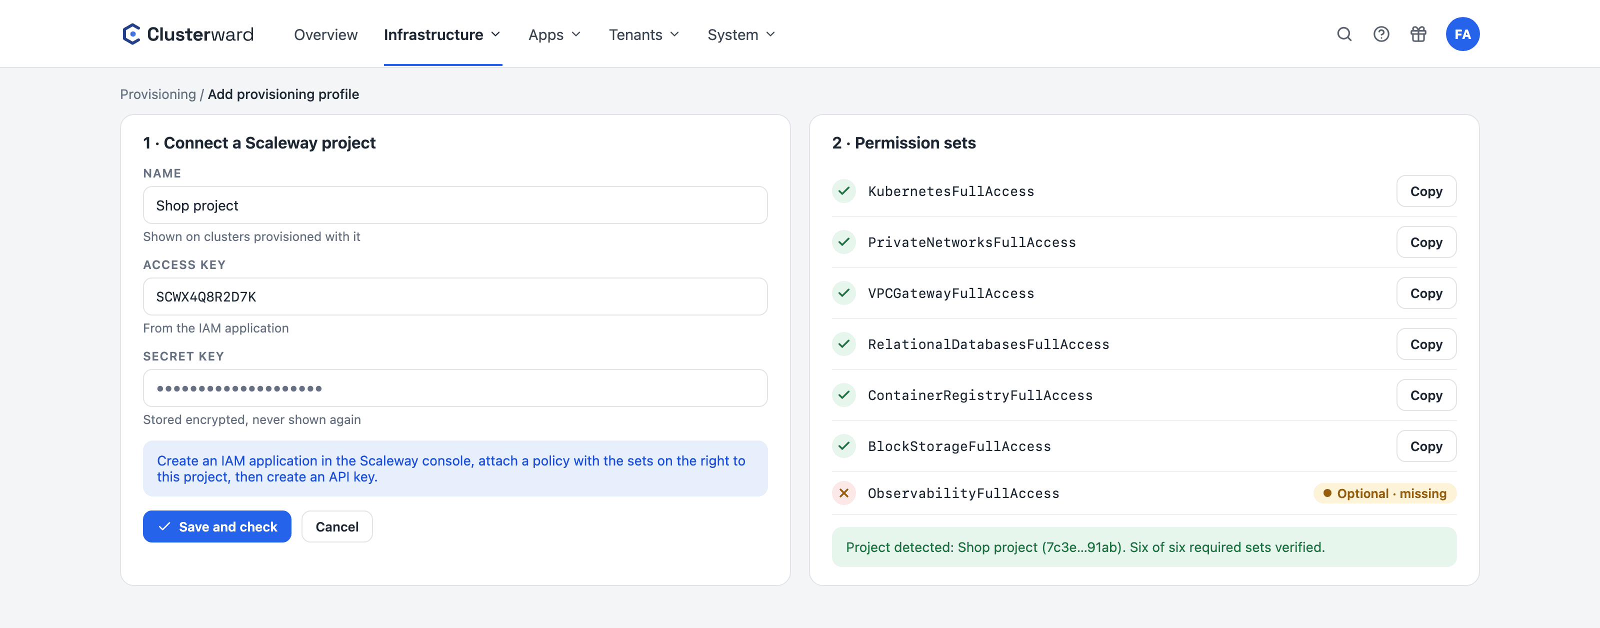
Task: Copy the ContainerRegistryFullAccess permission set
Action: pos(1426,394)
